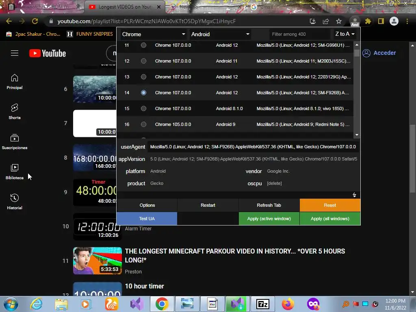Open Minecraft Parkour video thumbnail 5:33:53
416x312 pixels.
pyautogui.click(x=97, y=261)
